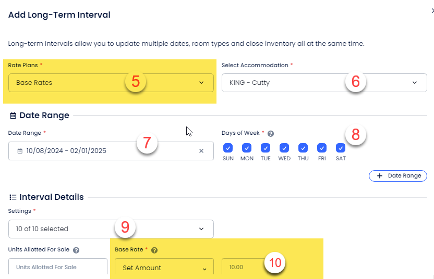434x279 pixels.
Task: Open the Rate Plans Base Rates dropdown
Action: point(111,83)
